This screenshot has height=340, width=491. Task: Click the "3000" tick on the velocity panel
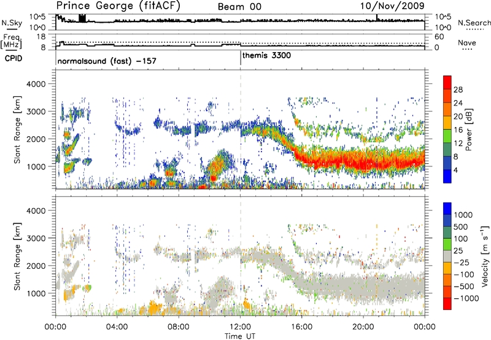point(36,238)
